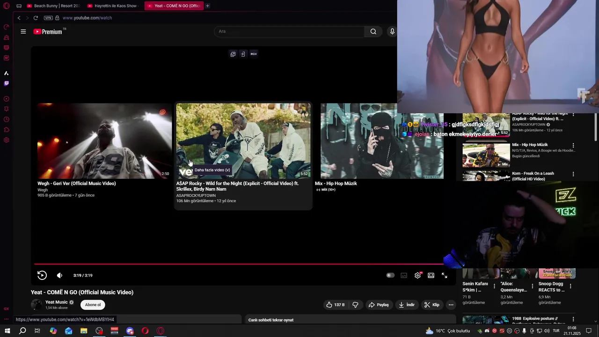Enter fullscreen mode in the player

click(x=445, y=275)
